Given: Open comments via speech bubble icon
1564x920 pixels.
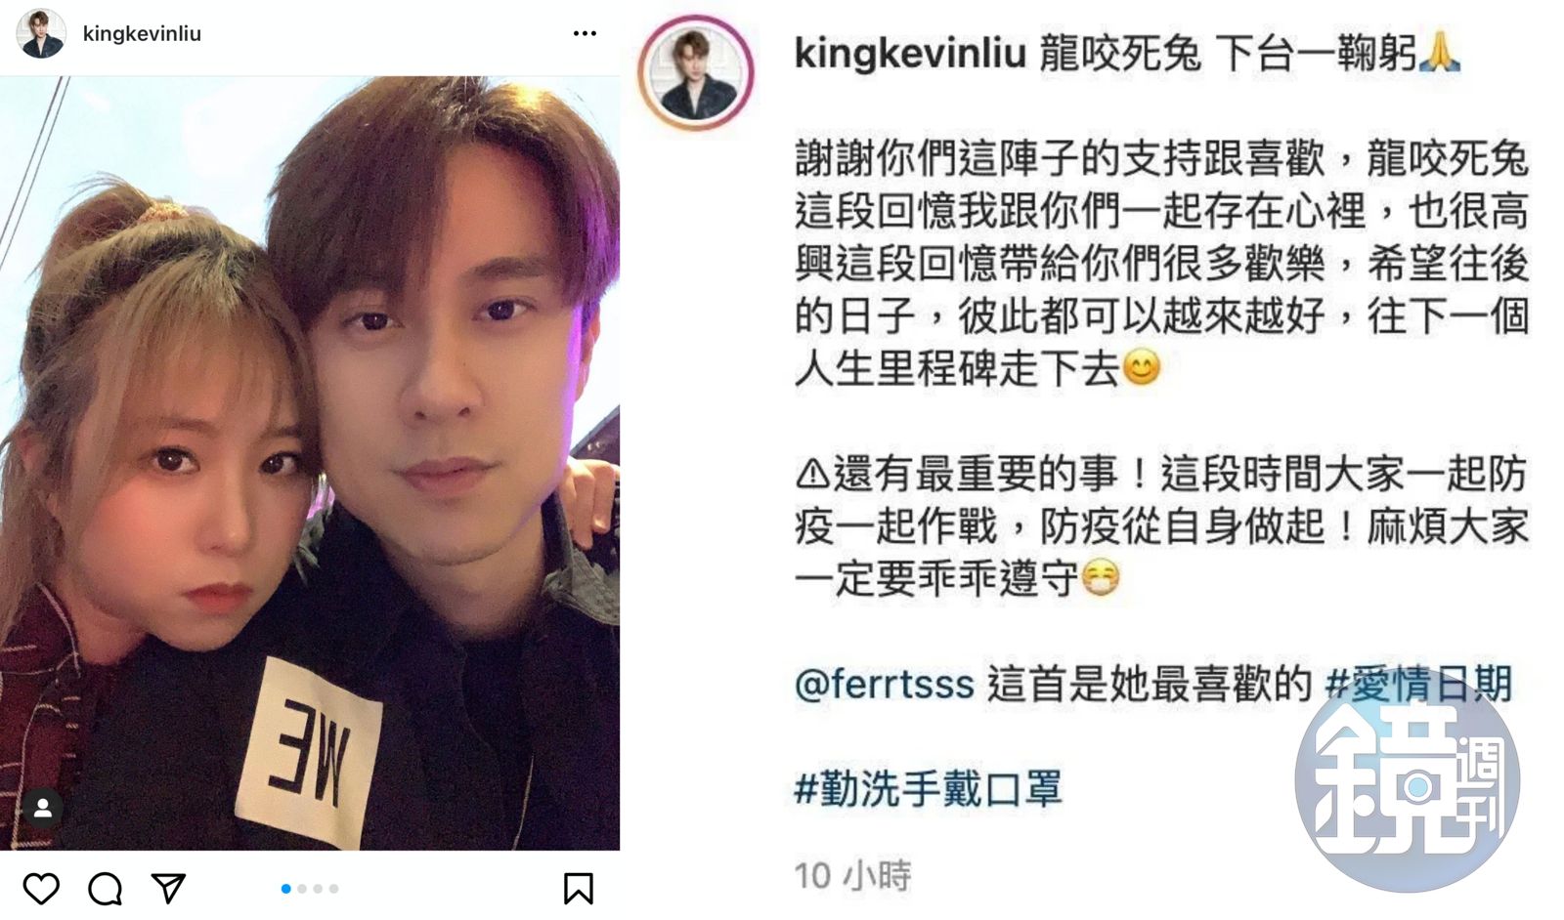Looking at the screenshot, I should [105, 889].
